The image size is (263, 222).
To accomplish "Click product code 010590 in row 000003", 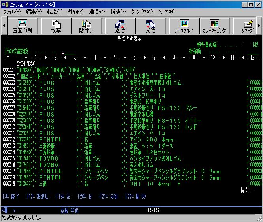I will (25, 83).
